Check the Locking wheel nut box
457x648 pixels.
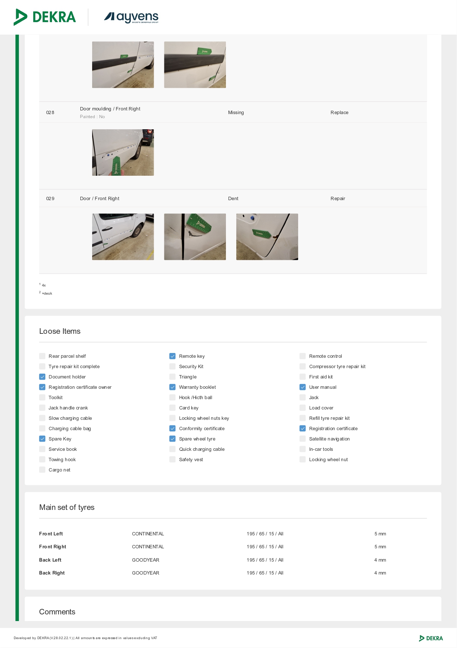(x=303, y=460)
